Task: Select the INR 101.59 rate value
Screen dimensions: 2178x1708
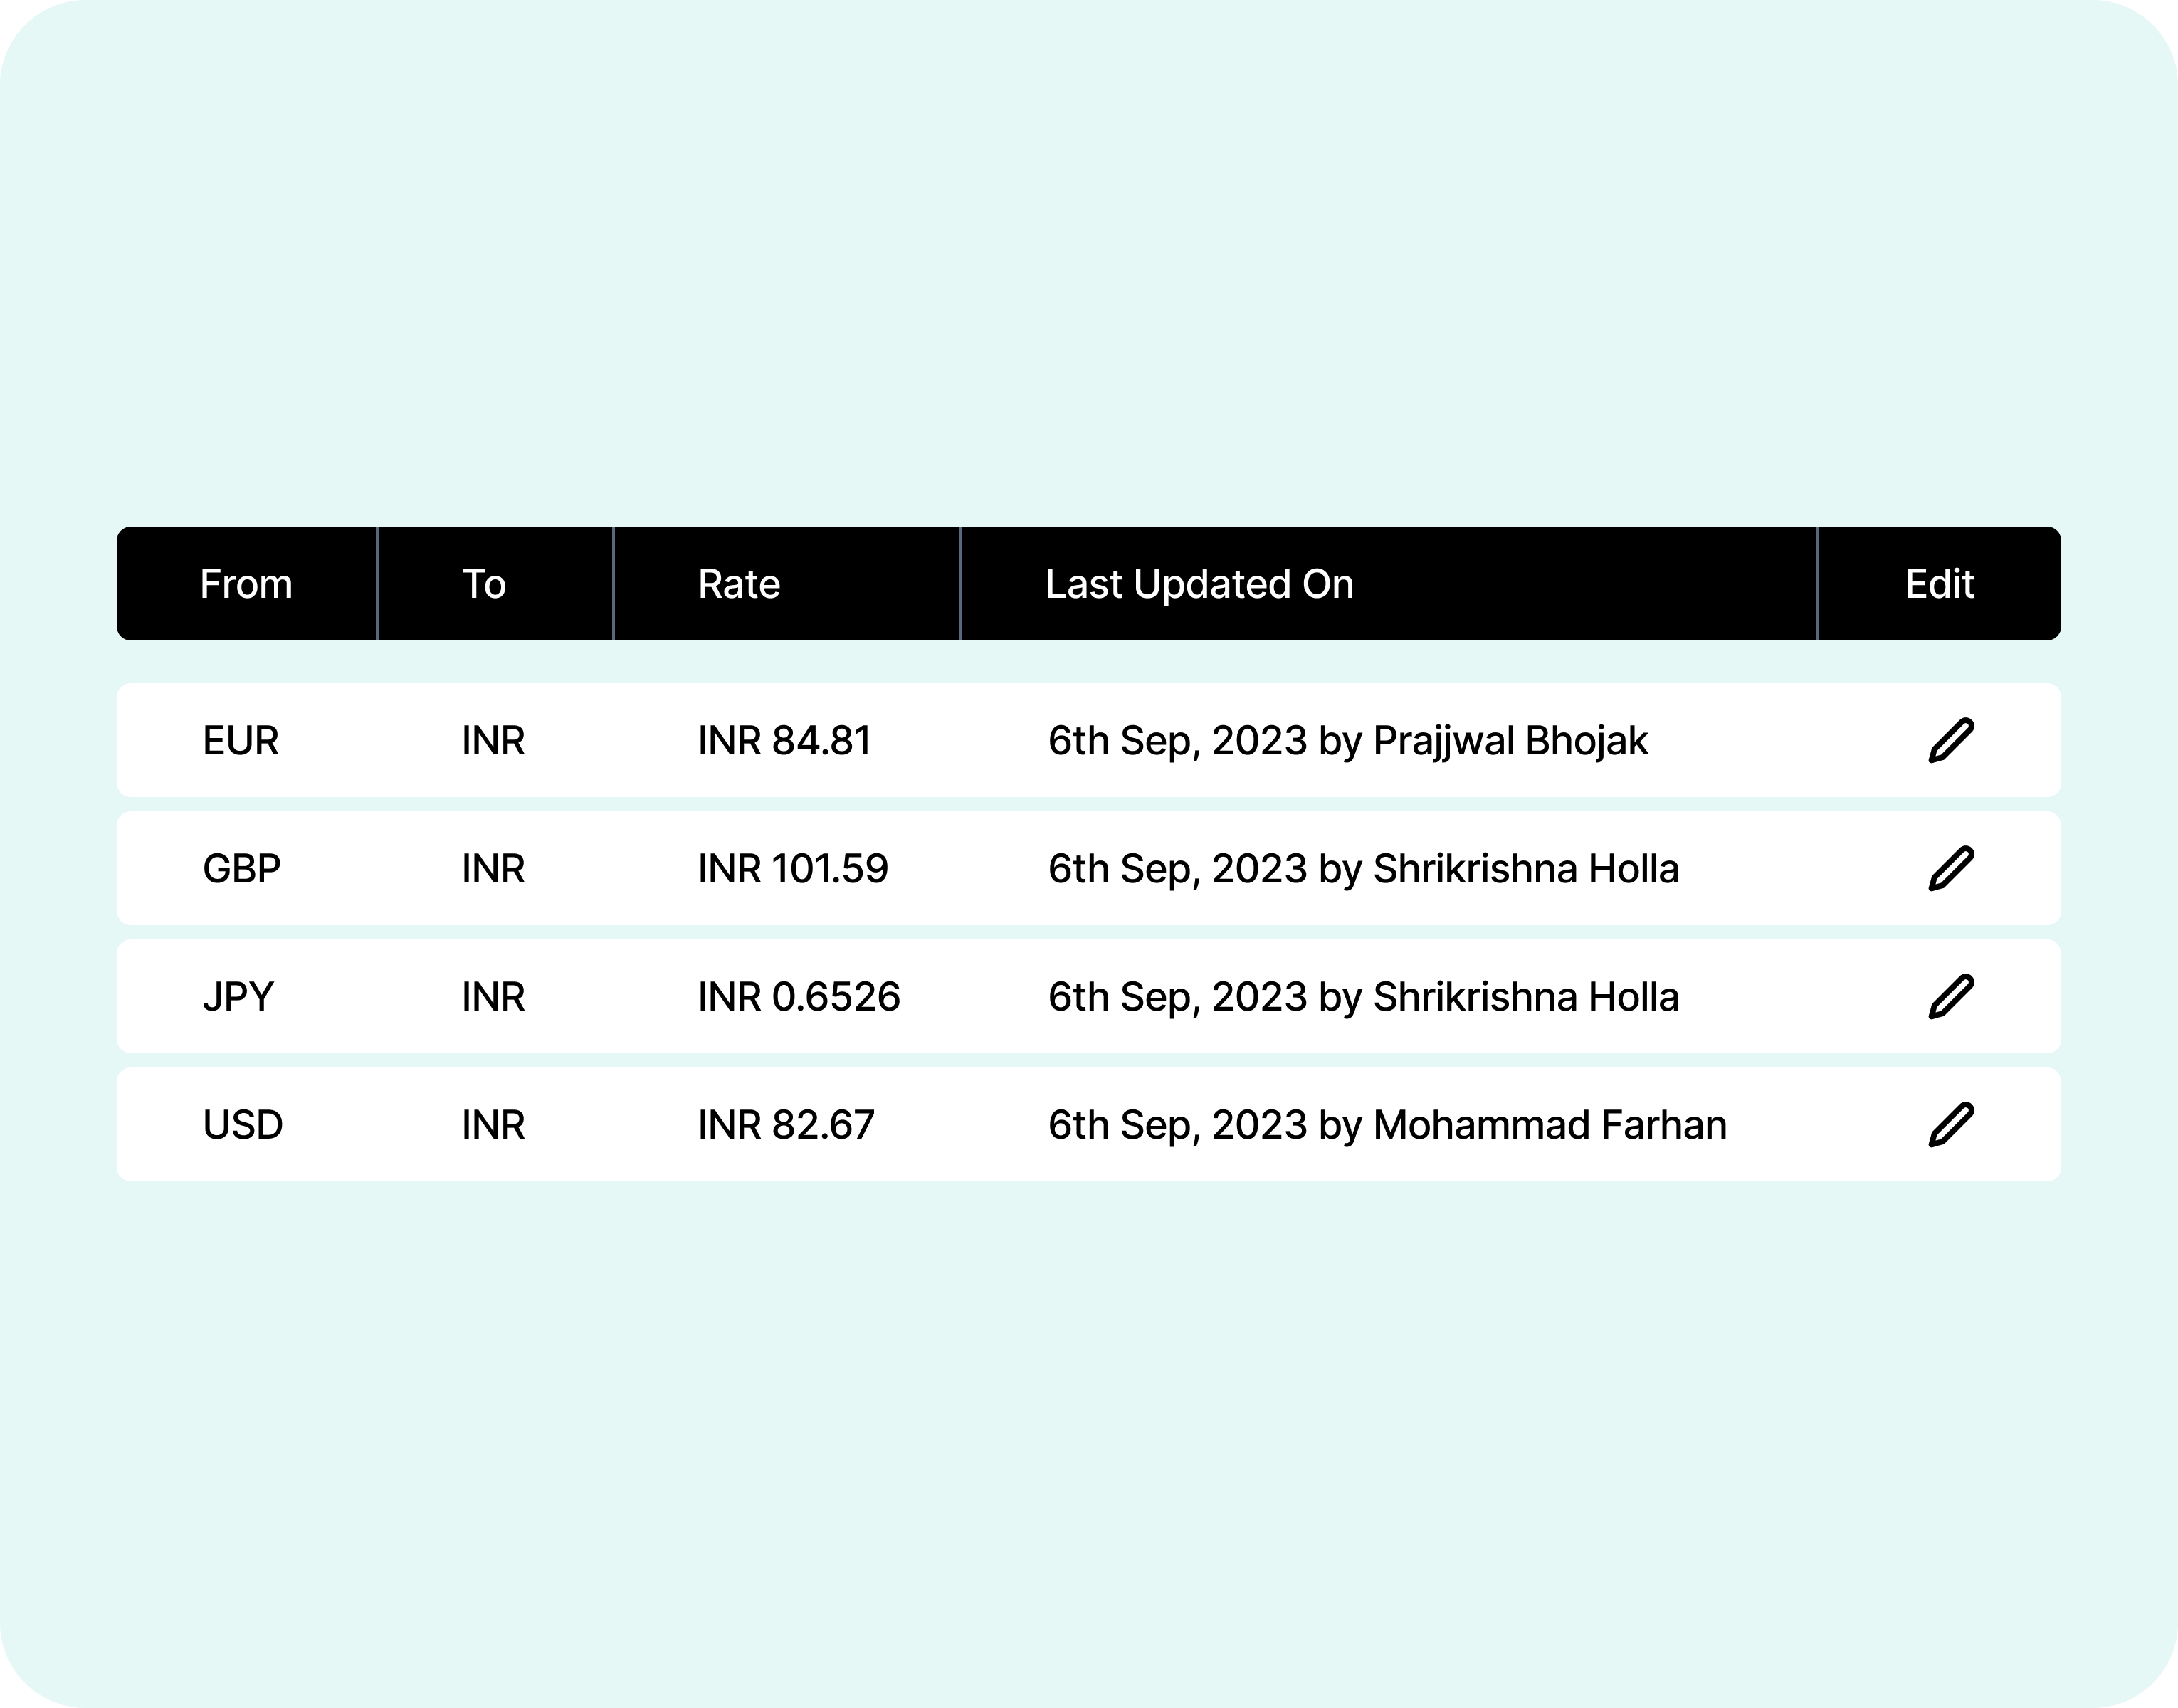Action: pos(793,869)
